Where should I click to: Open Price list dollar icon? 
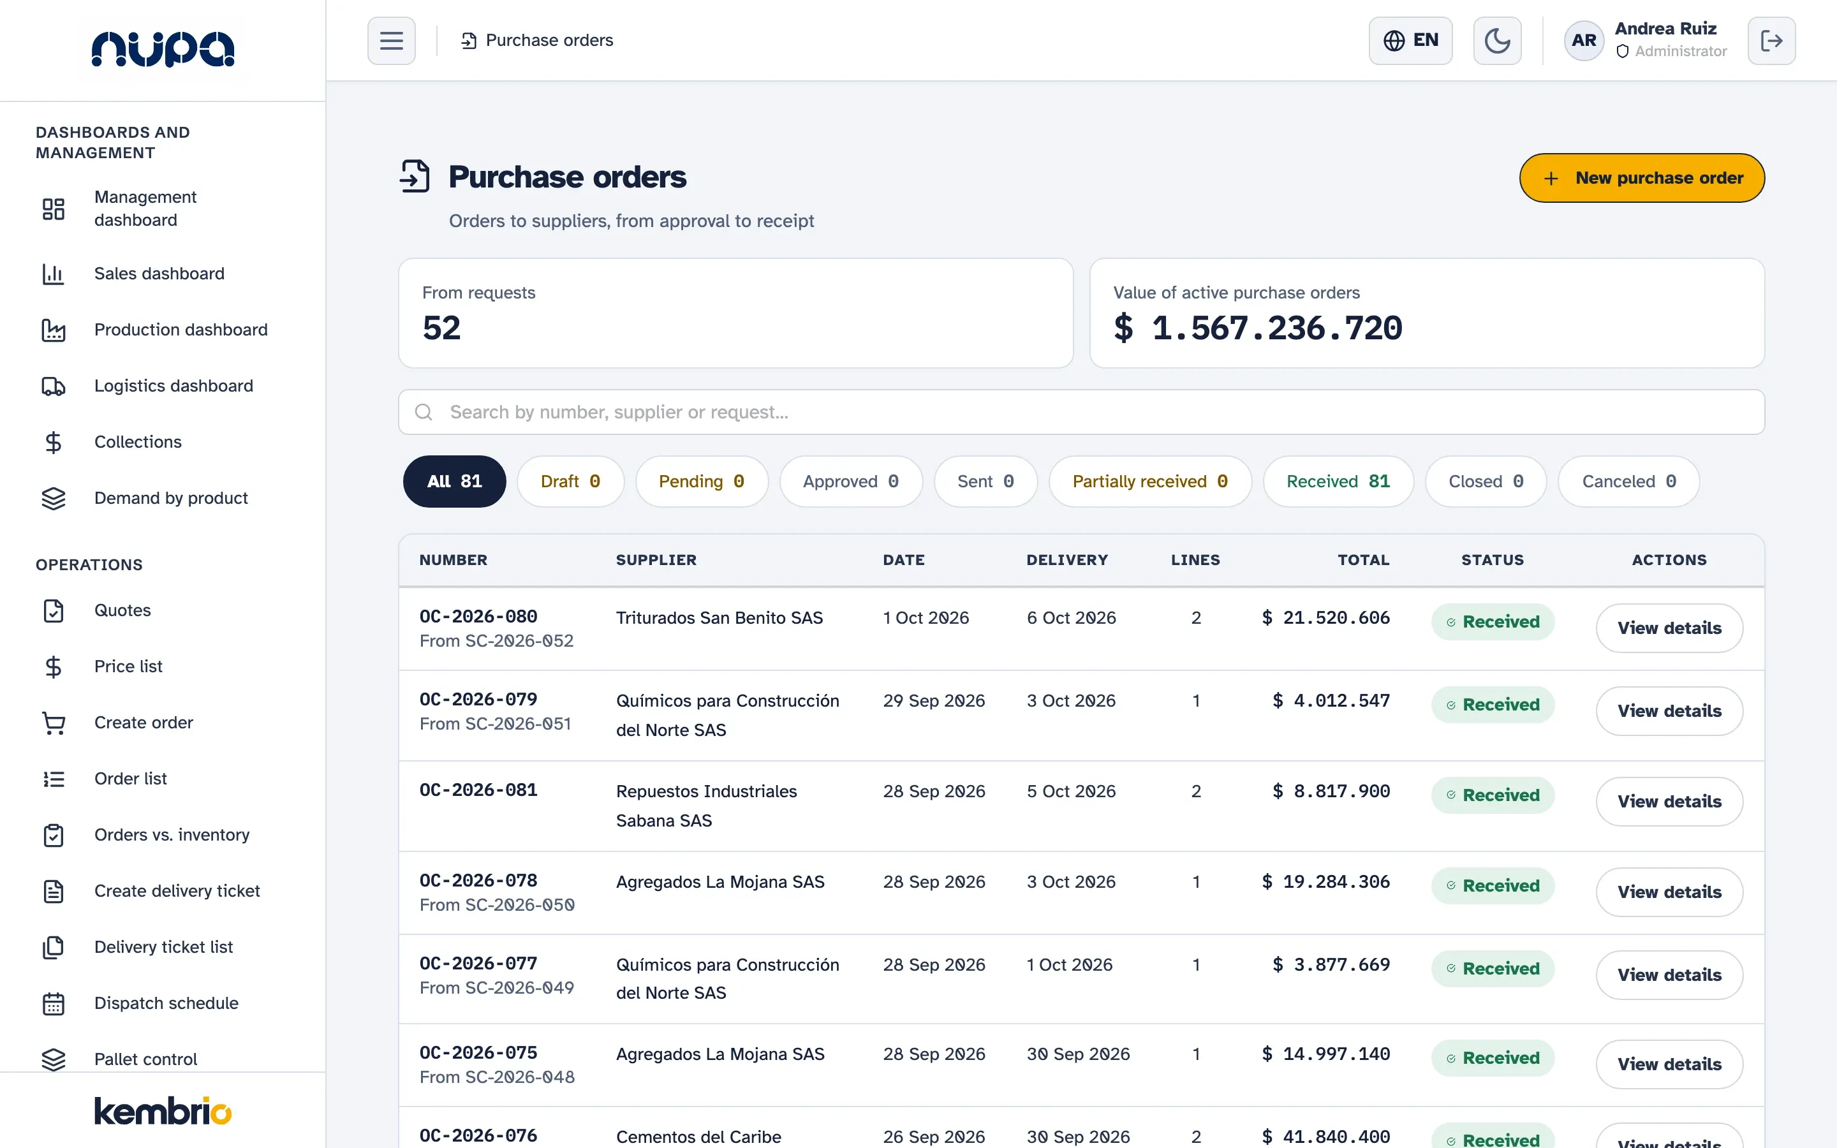click(x=53, y=666)
